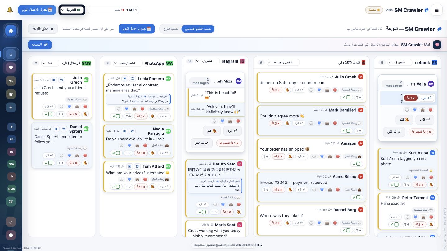Click the phone icon on Lucía Romero's card
The width and height of the screenshot is (447, 251).
[132, 79]
